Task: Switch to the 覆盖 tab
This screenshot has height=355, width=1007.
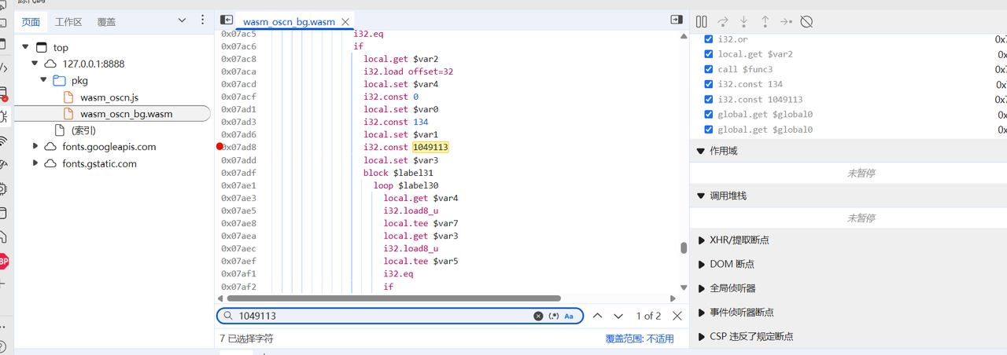Action: [106, 22]
